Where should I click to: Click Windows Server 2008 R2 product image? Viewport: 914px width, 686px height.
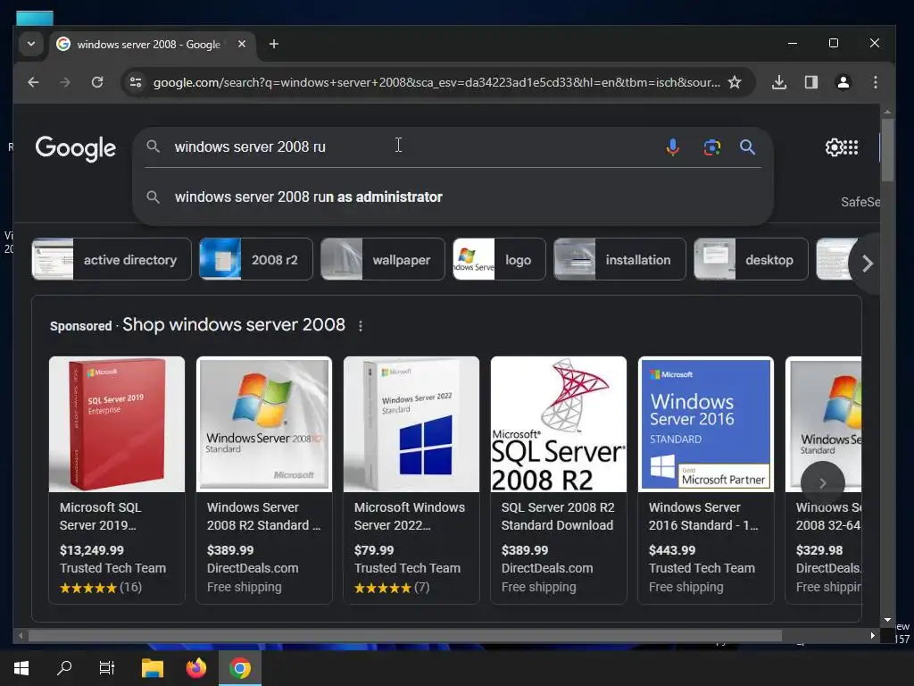pos(264,424)
